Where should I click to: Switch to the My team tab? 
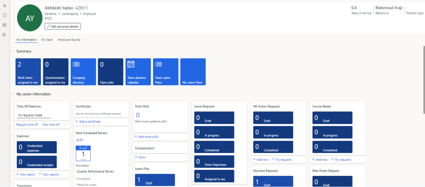(47, 40)
